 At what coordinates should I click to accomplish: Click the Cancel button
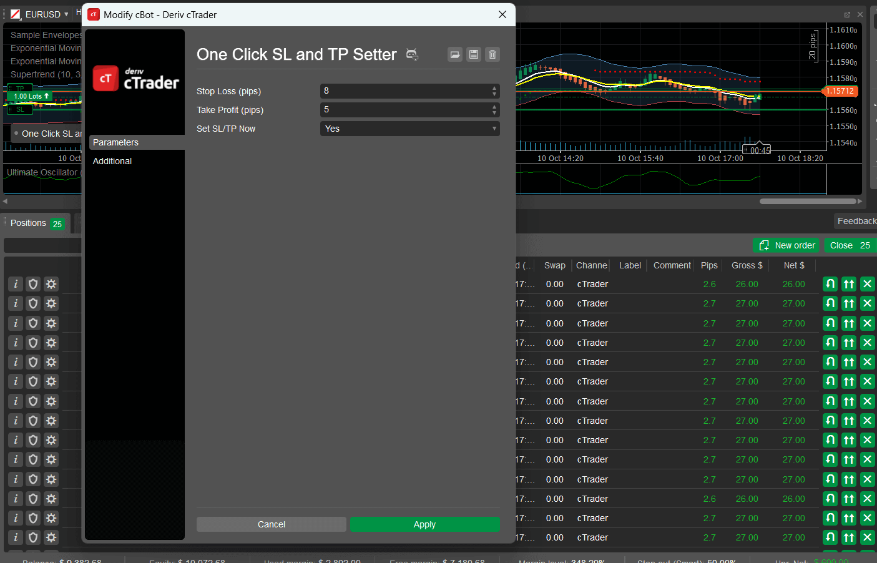click(272, 524)
